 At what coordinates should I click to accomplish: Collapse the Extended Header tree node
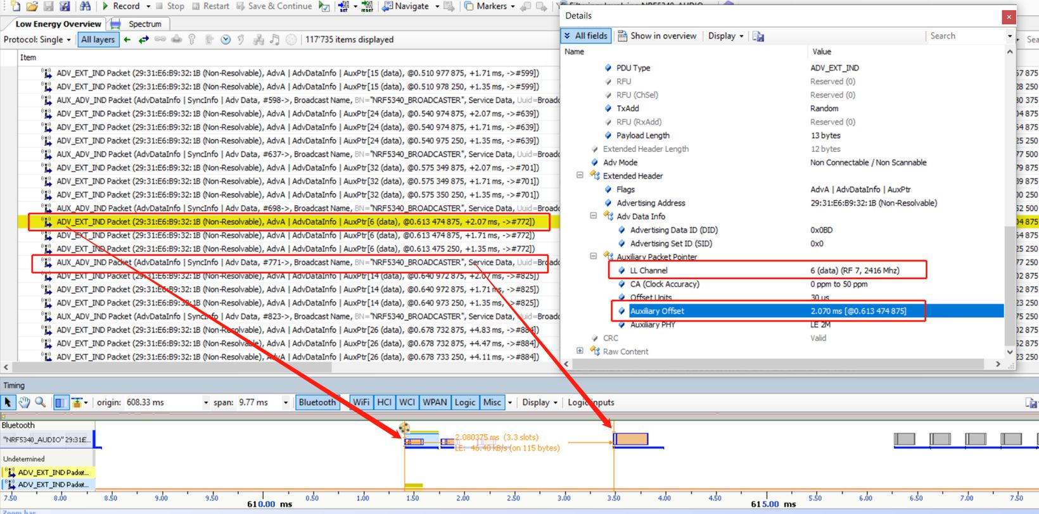click(580, 175)
